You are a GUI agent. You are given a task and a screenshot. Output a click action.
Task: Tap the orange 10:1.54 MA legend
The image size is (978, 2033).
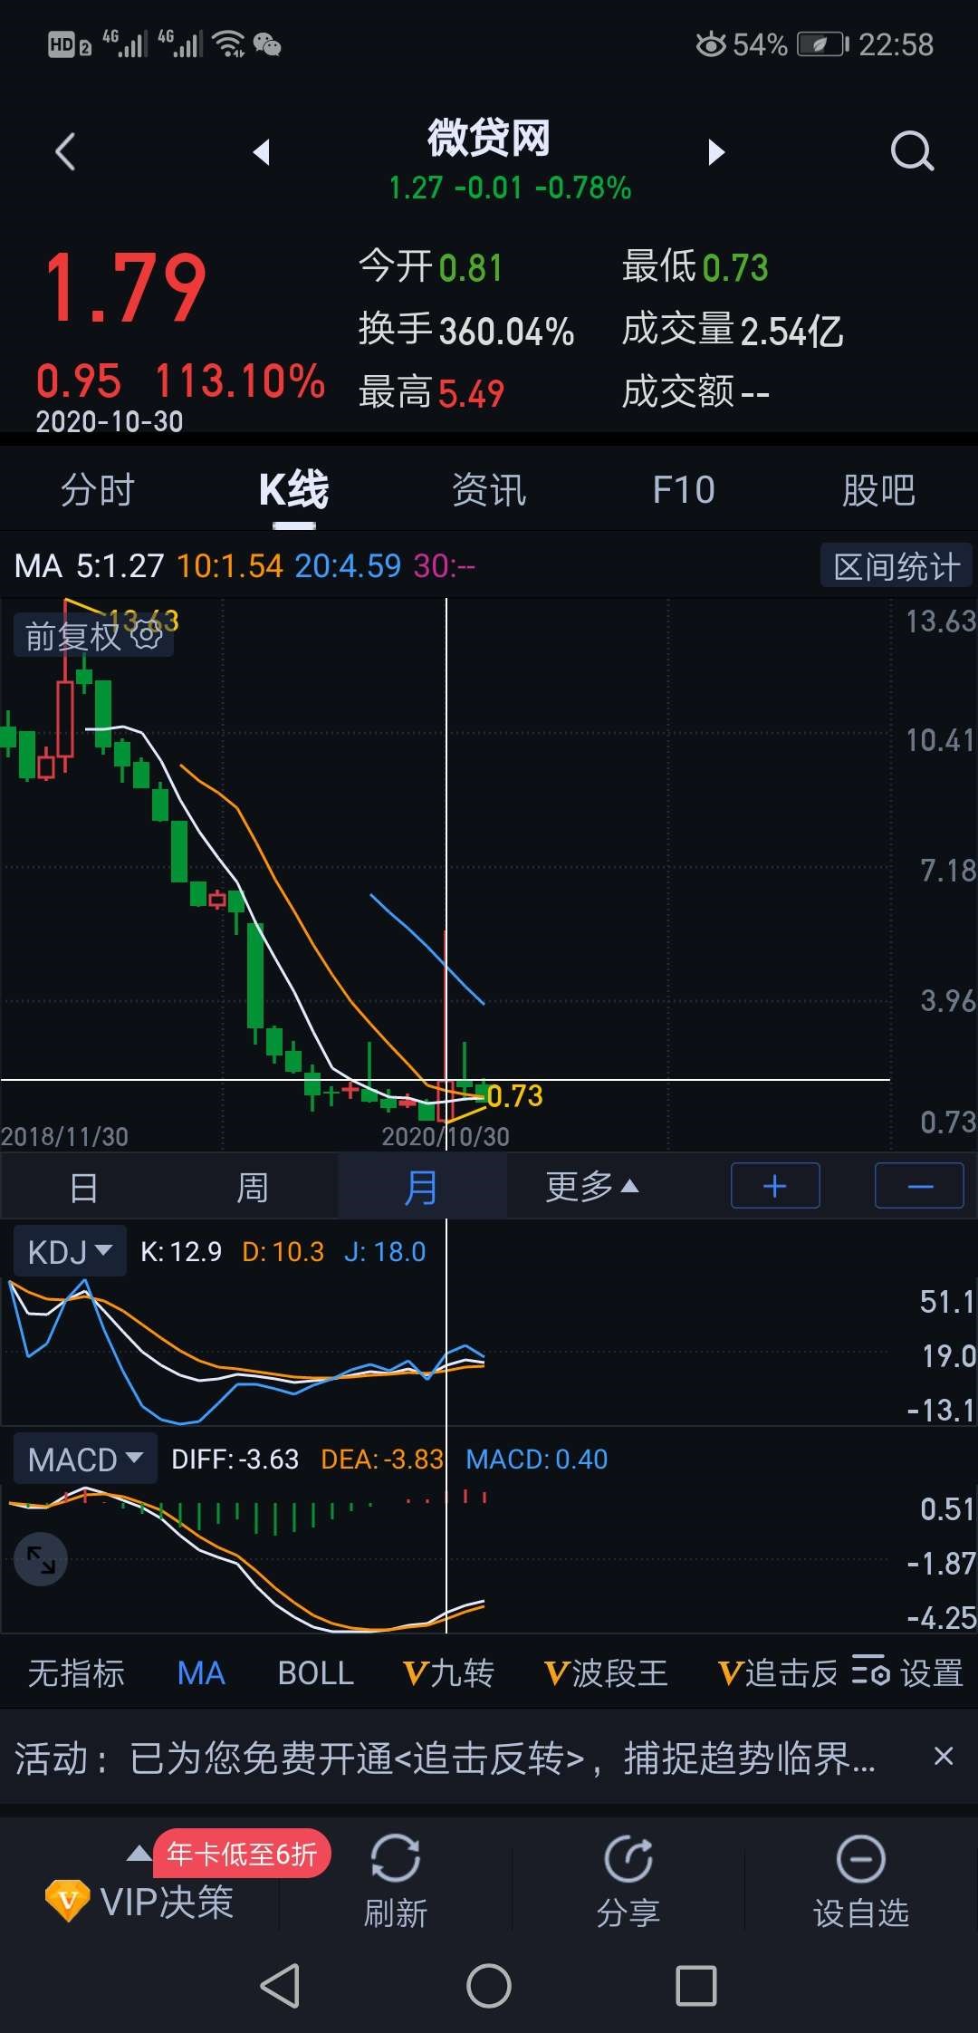pyautogui.click(x=230, y=566)
